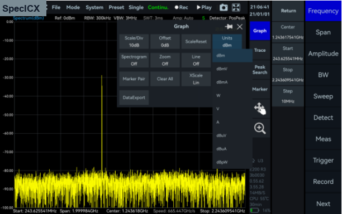
Task: Open the Amplitude menu
Action: point(323,53)
